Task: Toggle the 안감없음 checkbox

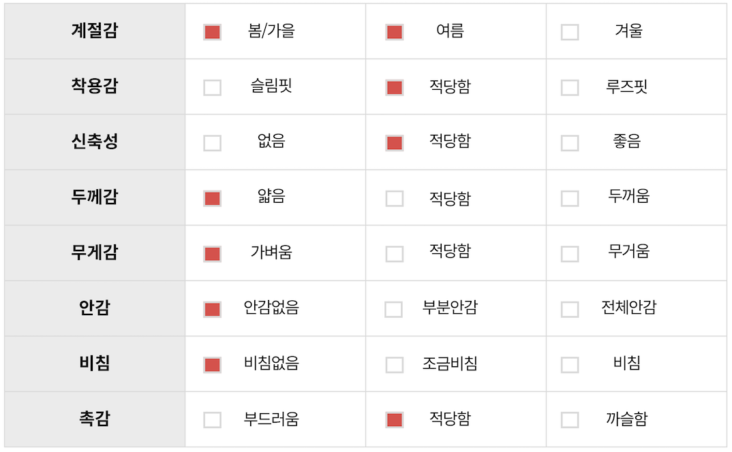Action: click(x=212, y=310)
